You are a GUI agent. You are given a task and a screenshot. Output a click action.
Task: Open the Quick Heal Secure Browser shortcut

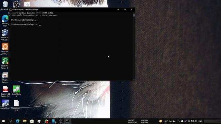point(5,63)
